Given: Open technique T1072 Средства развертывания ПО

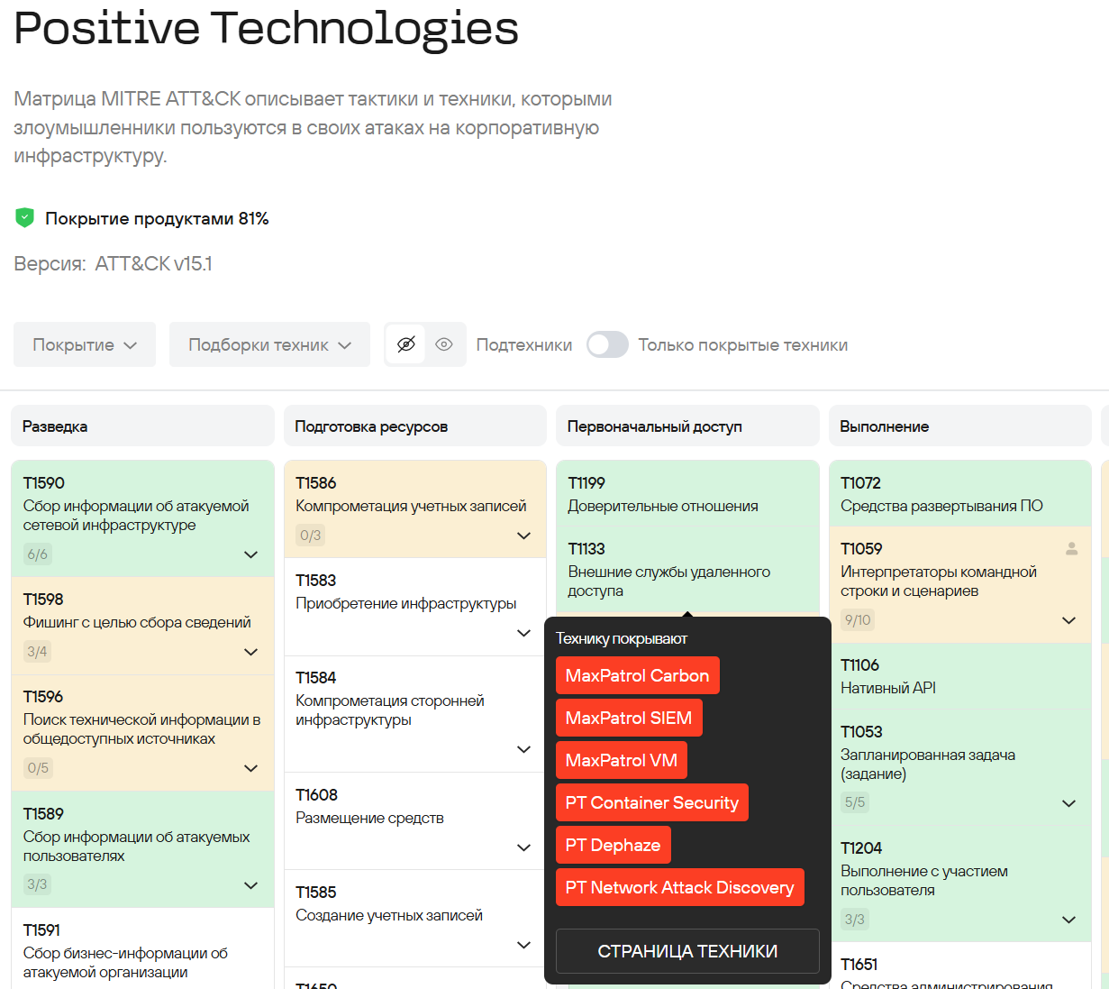Looking at the screenshot, I should [960, 494].
